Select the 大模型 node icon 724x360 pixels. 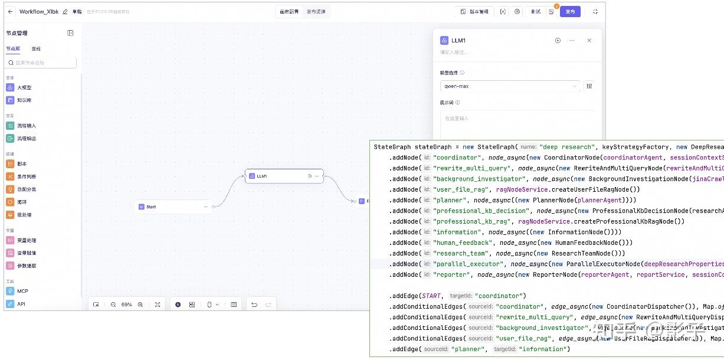tap(10, 87)
